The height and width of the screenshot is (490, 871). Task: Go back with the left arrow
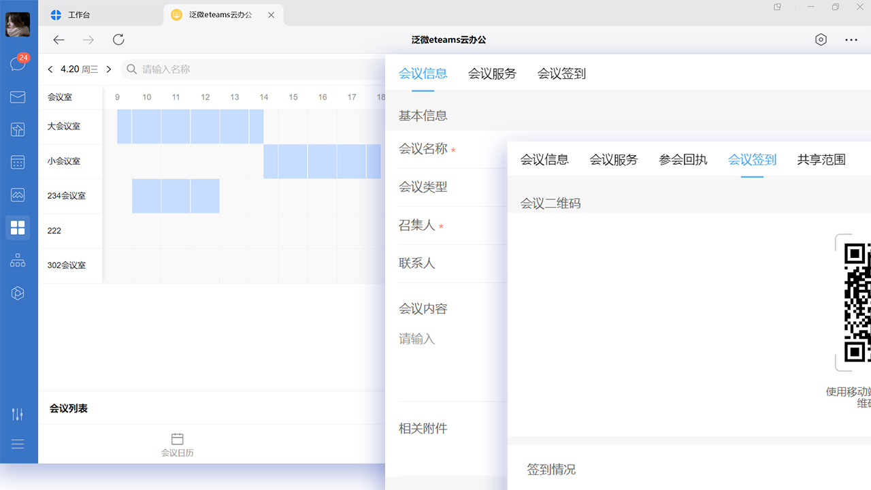tap(59, 39)
